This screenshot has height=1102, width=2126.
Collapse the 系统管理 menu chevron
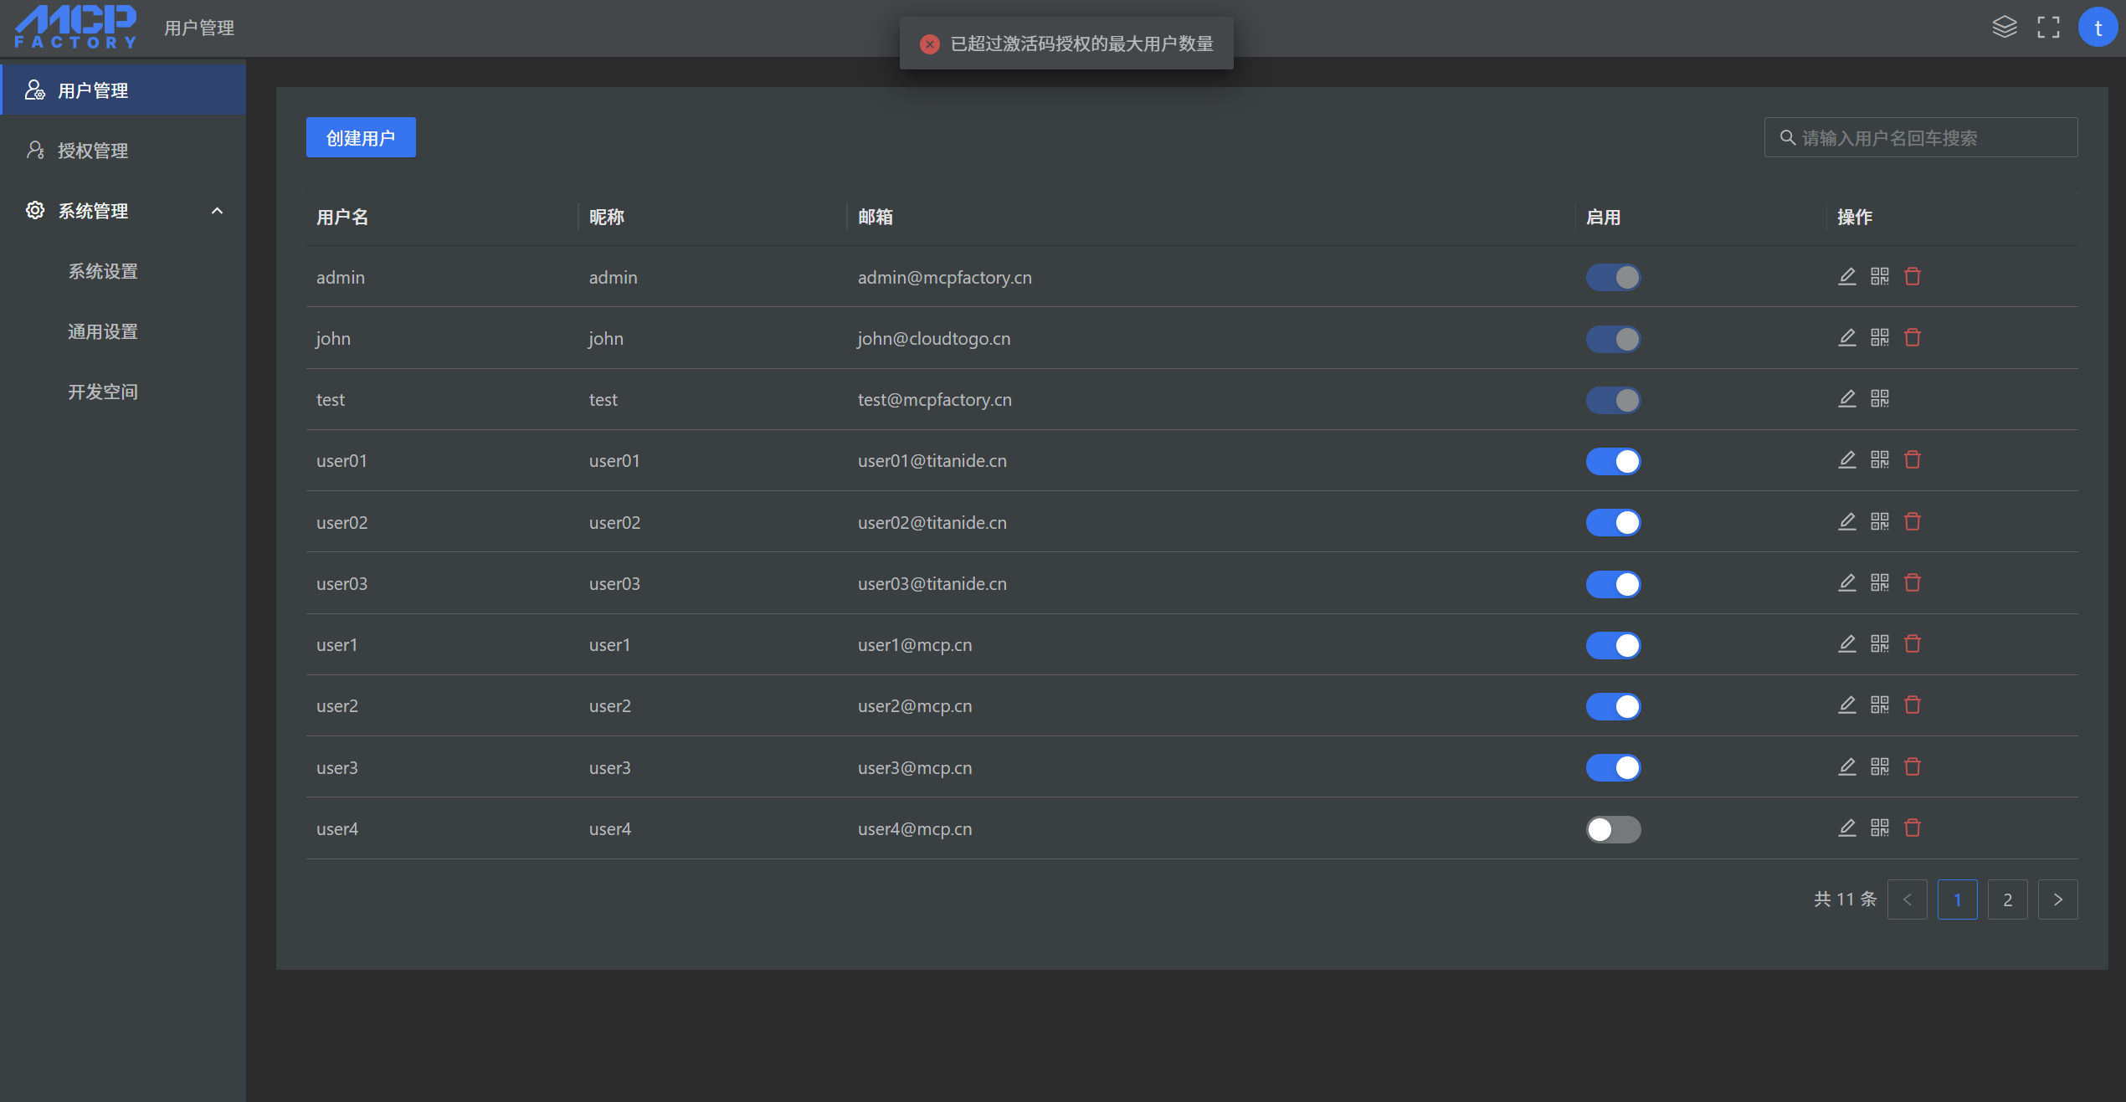click(x=217, y=211)
